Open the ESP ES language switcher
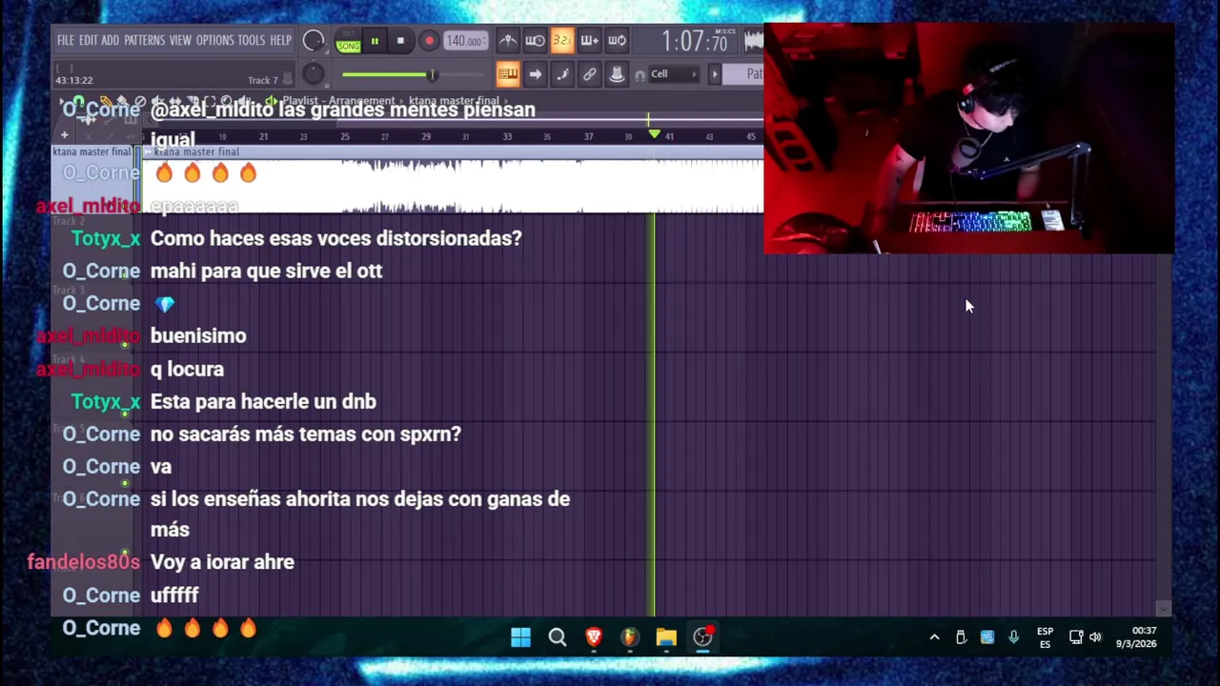 pyautogui.click(x=1045, y=637)
